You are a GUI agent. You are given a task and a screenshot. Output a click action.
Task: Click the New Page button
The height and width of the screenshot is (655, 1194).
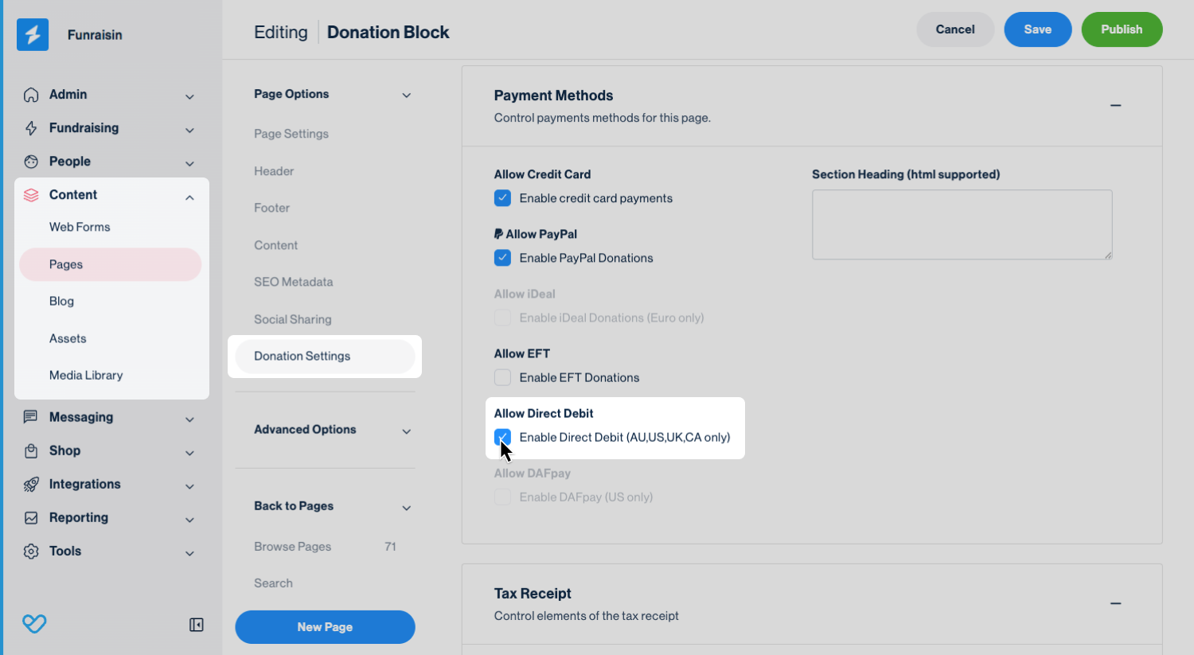pos(325,627)
